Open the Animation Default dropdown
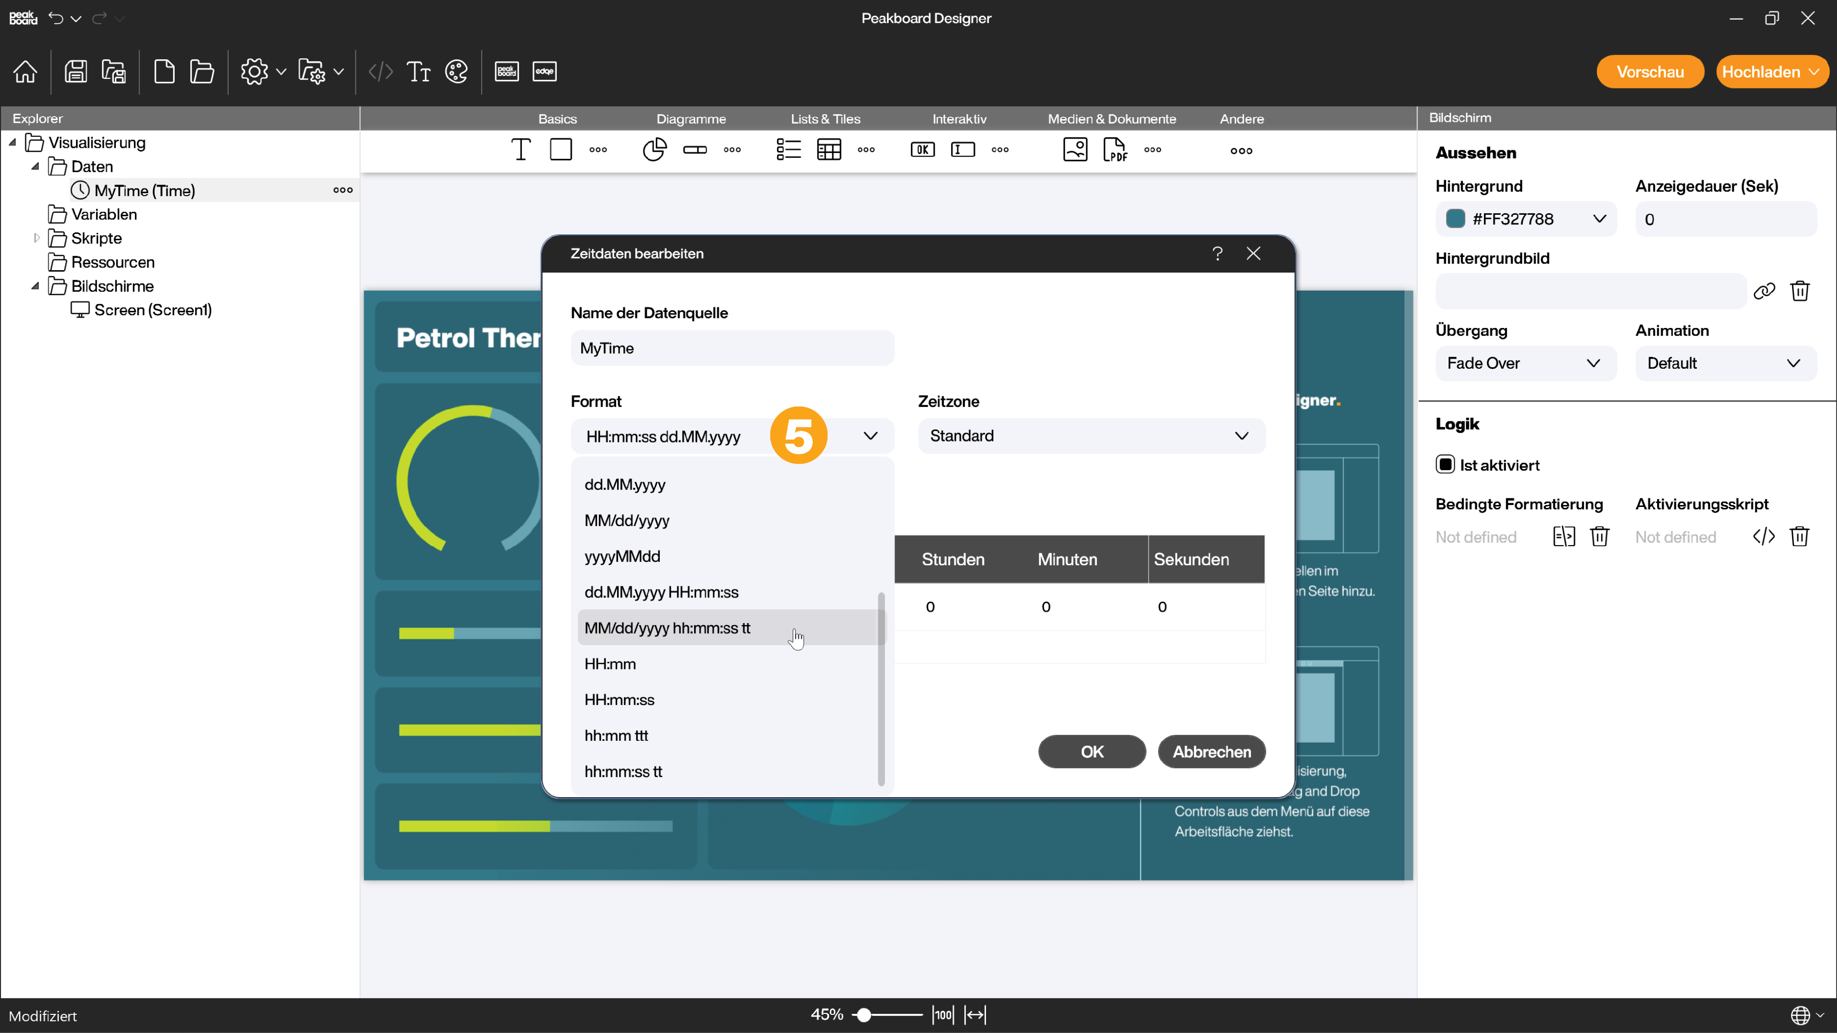The image size is (1837, 1033). coord(1726,363)
